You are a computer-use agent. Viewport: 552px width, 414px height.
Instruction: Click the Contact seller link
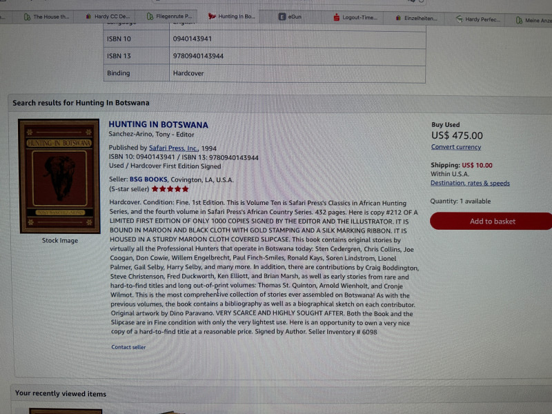tap(128, 347)
